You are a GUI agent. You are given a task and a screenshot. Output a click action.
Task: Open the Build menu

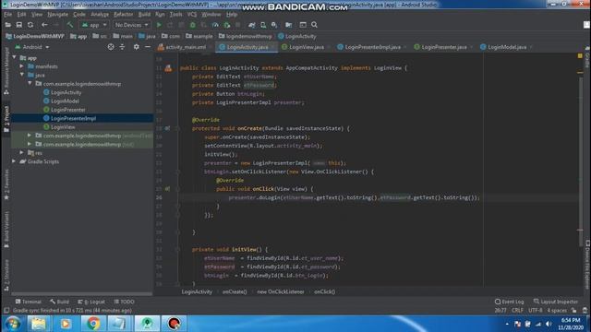point(144,15)
